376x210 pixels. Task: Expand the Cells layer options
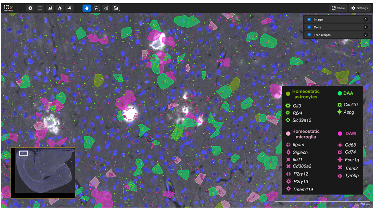tap(366, 27)
